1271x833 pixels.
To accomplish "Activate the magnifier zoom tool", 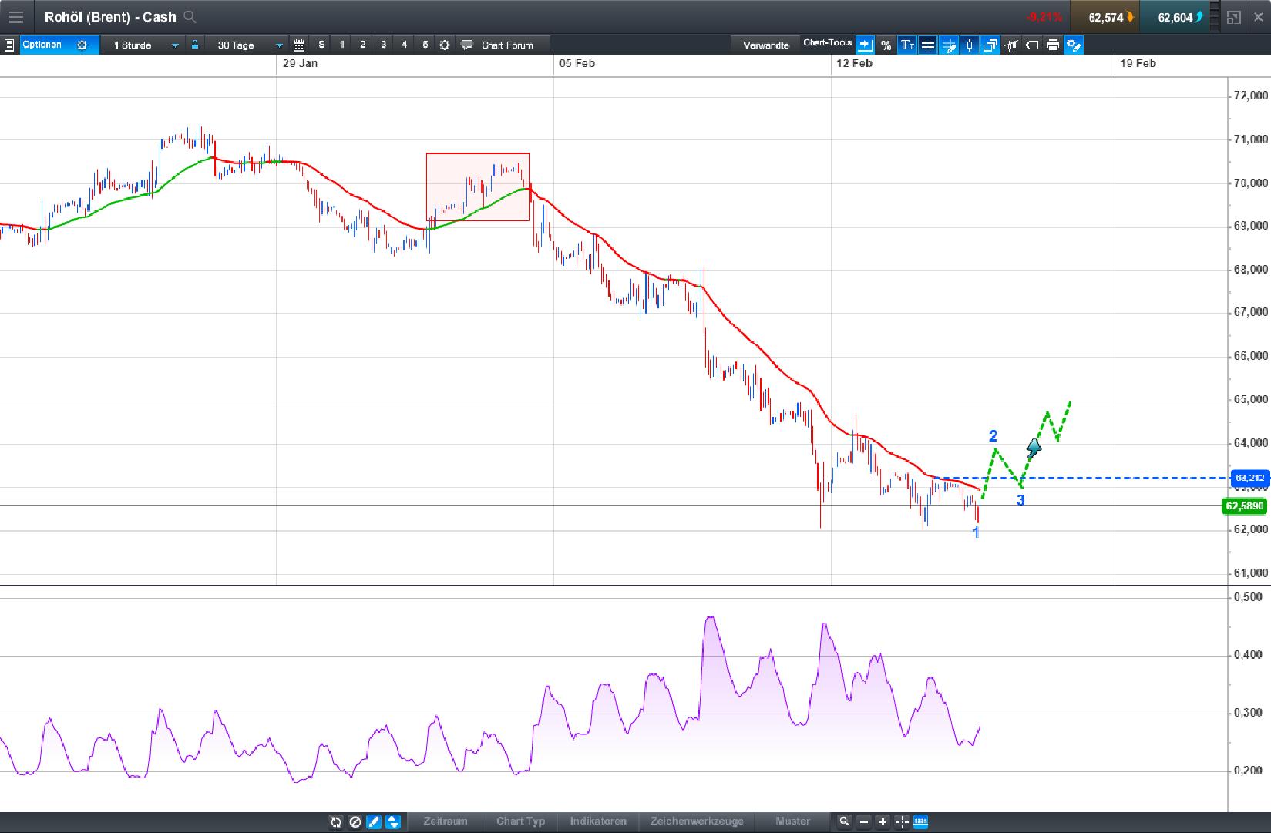I will point(845,821).
